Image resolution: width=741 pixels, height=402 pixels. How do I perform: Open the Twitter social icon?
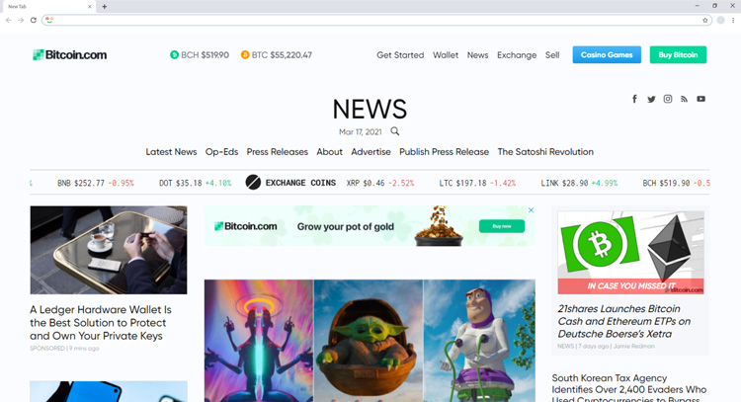(x=651, y=99)
